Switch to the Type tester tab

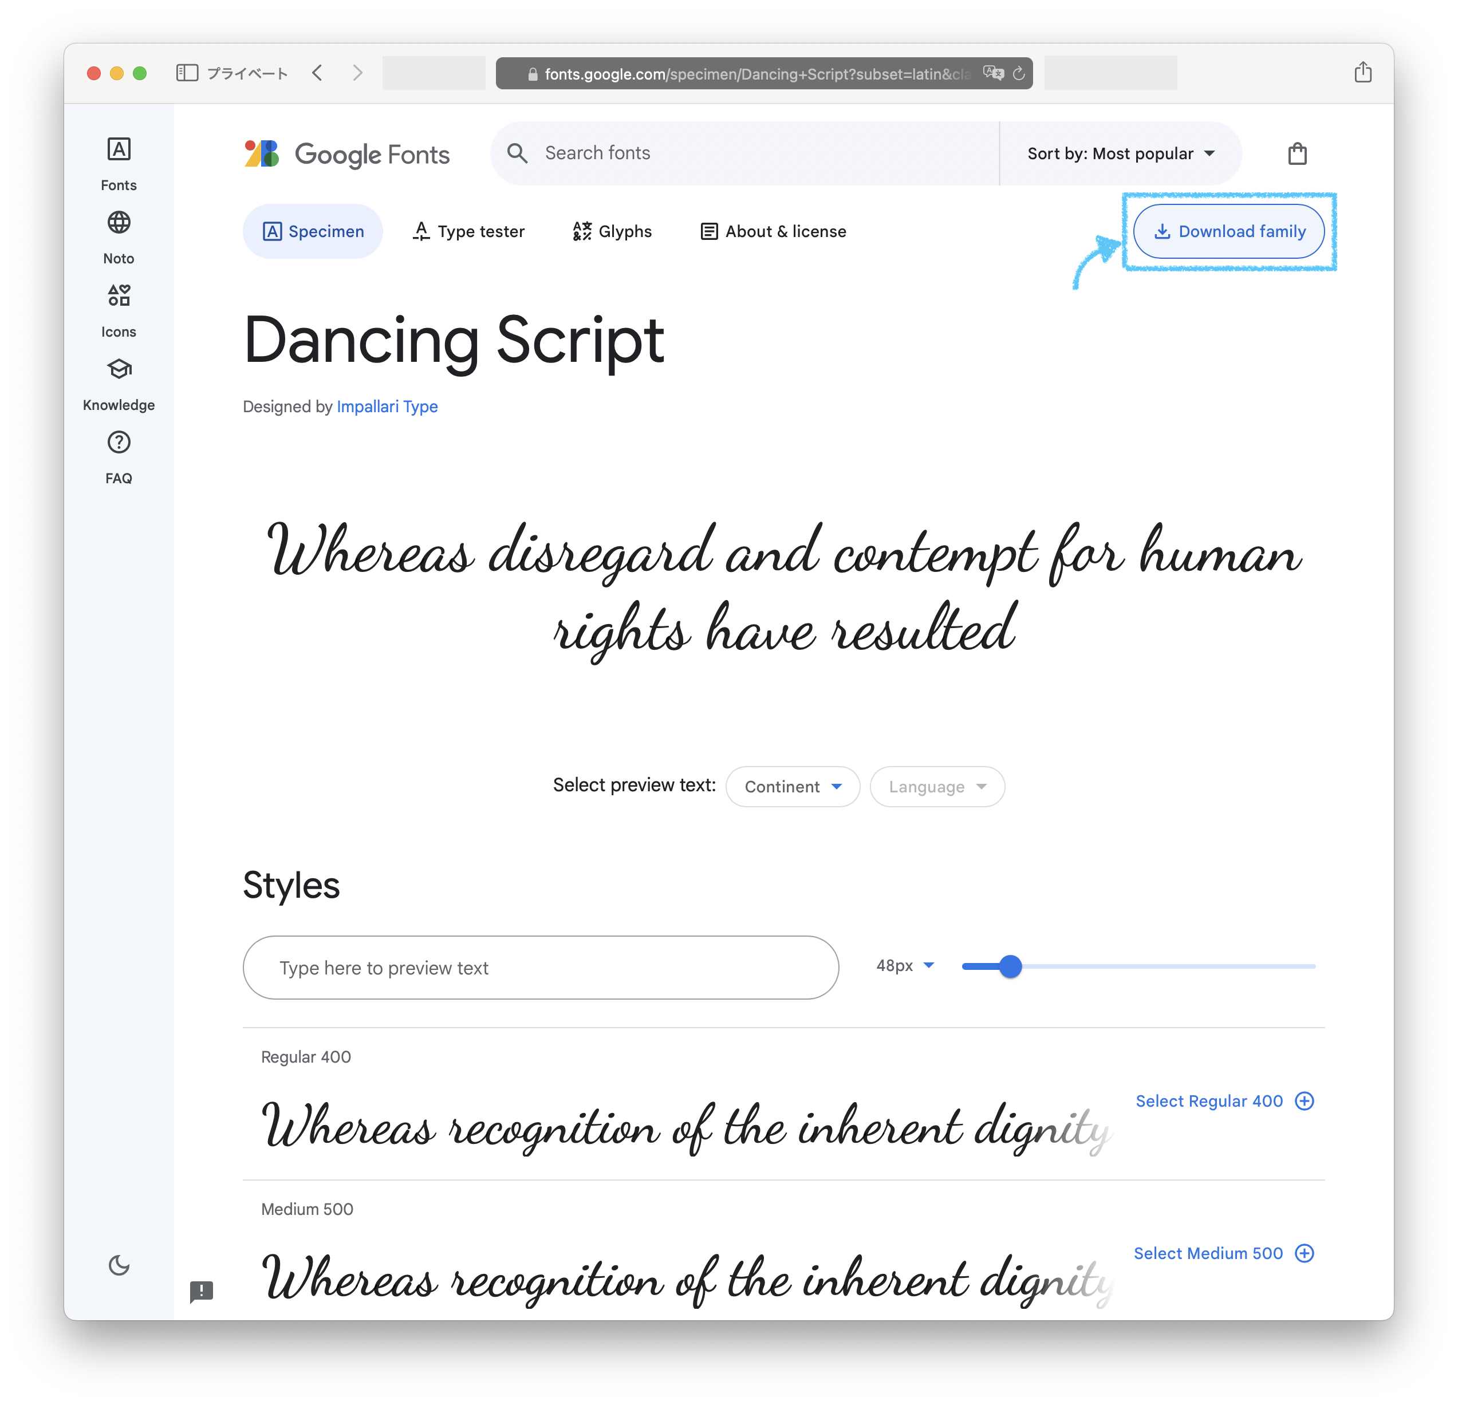468,231
